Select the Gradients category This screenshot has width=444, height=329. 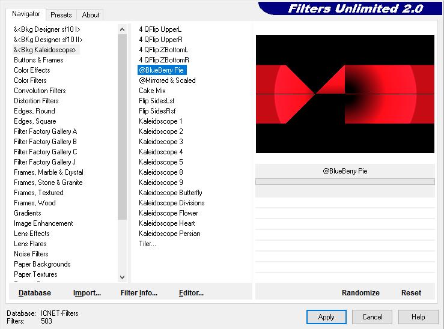point(28,213)
